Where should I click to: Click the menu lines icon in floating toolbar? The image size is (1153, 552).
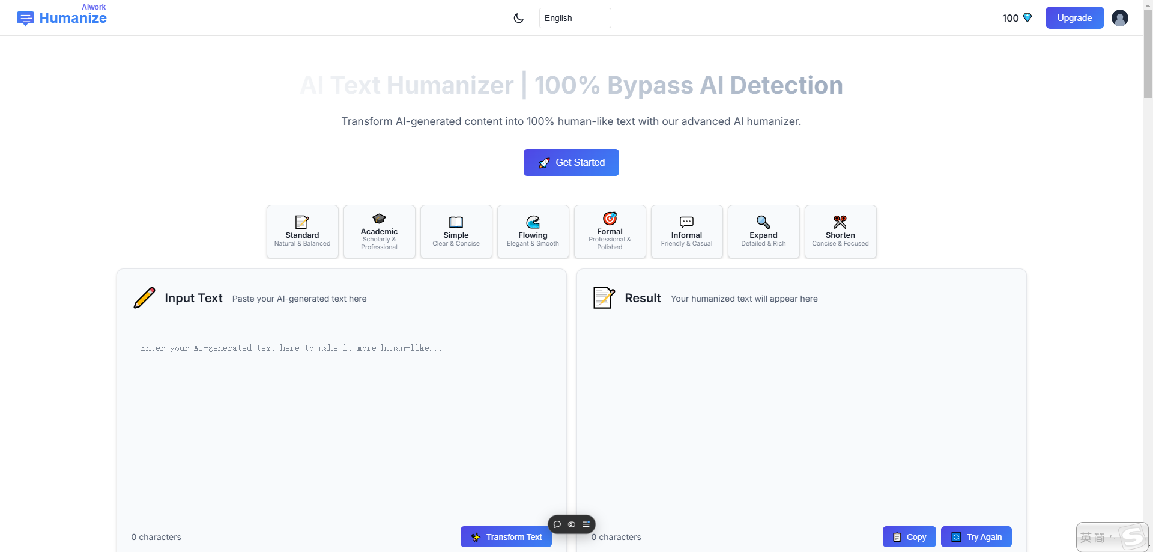pyautogui.click(x=586, y=524)
